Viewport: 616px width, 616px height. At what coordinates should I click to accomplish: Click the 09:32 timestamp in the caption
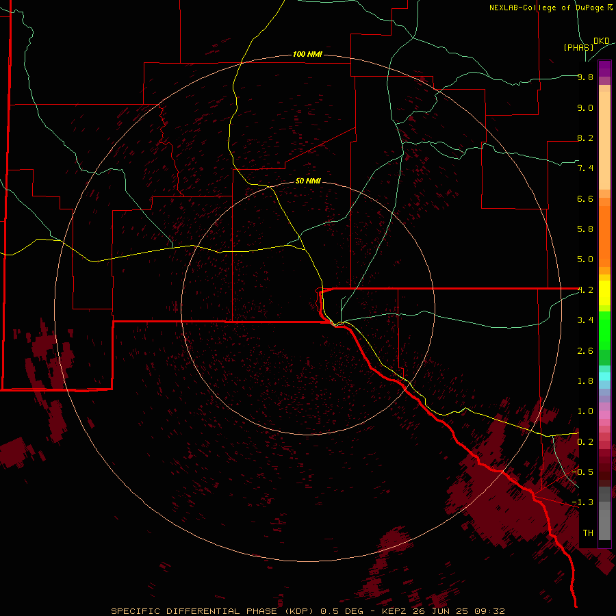489,611
